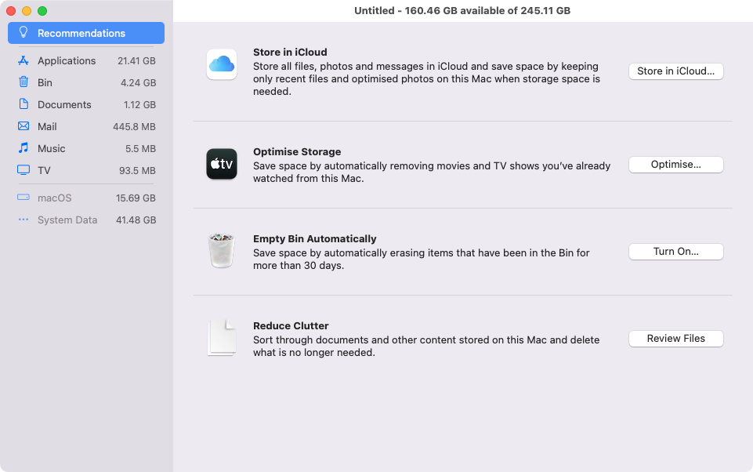Viewport: 753px width, 472px height.
Task: Click the window title showing available storage
Action: click(x=462, y=10)
